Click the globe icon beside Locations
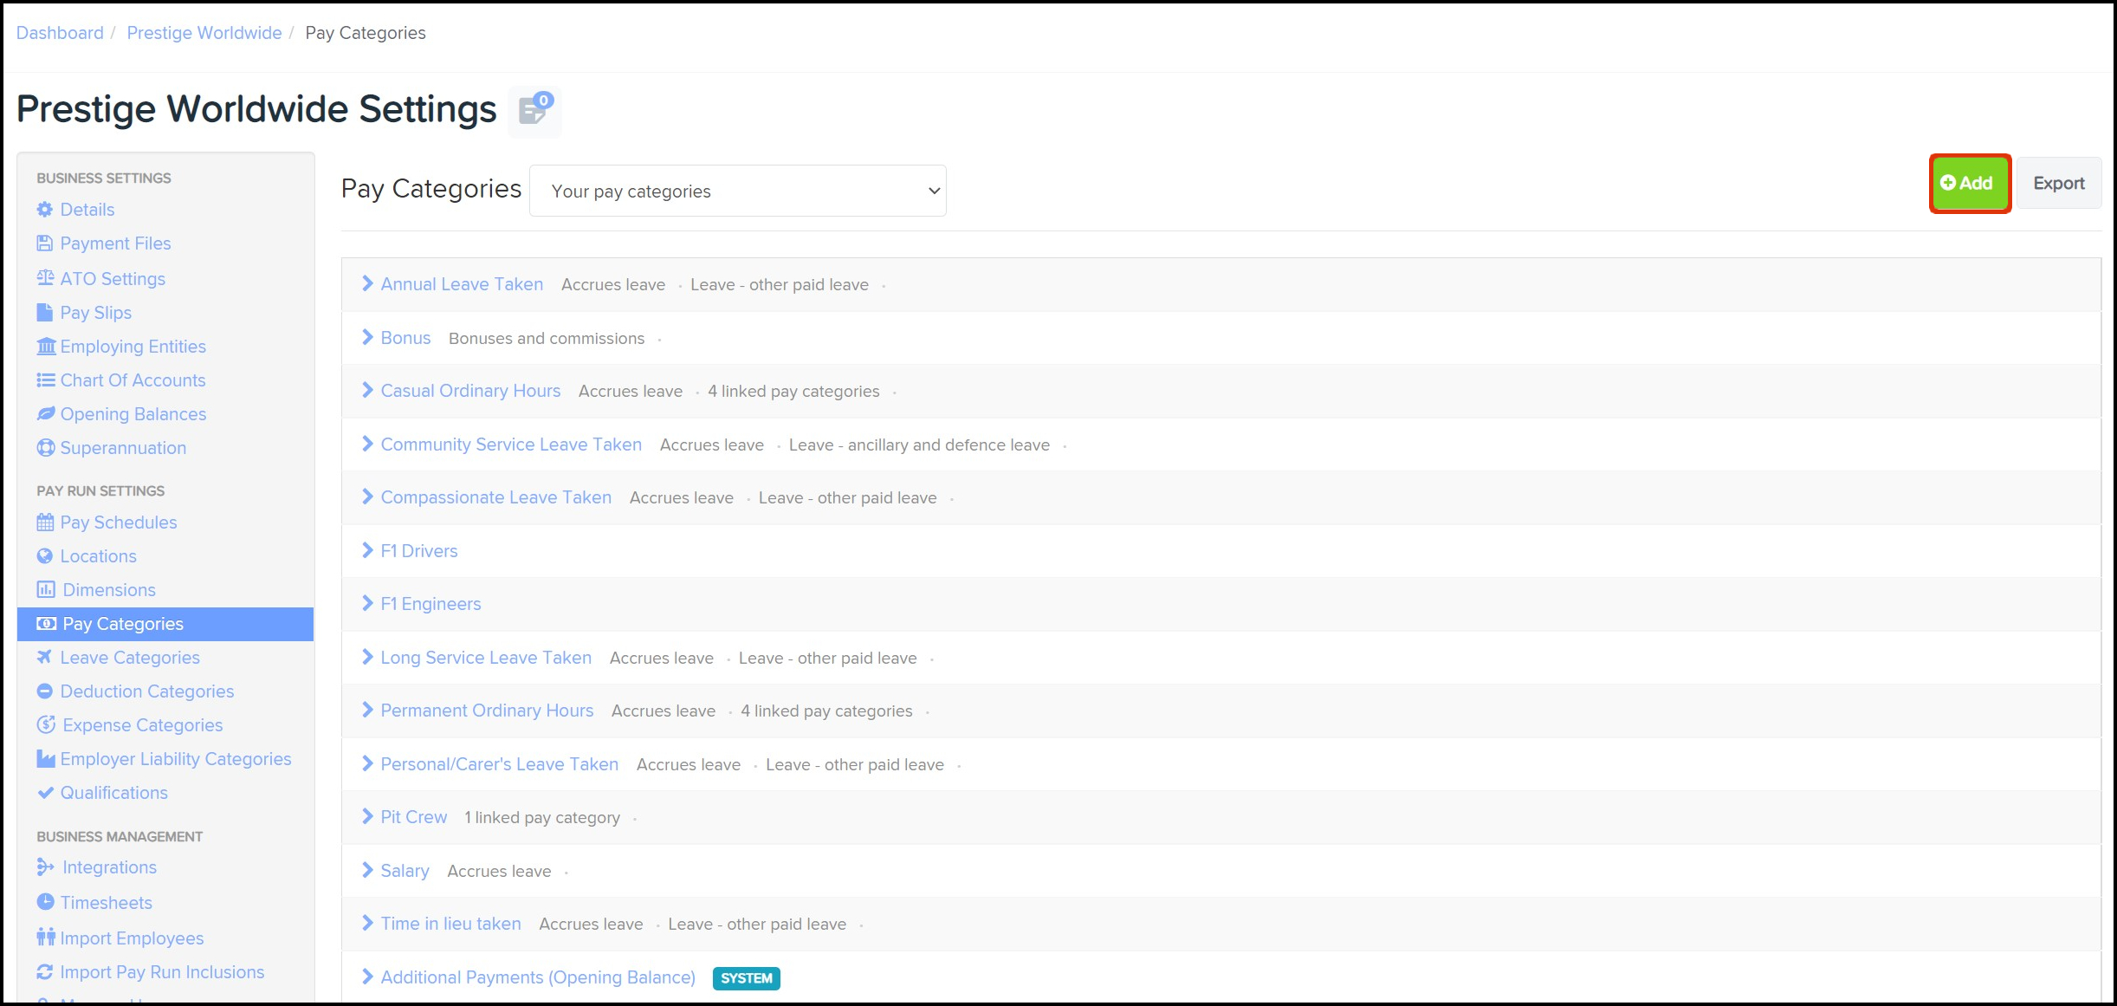Image resolution: width=2117 pixels, height=1006 pixels. [45, 556]
